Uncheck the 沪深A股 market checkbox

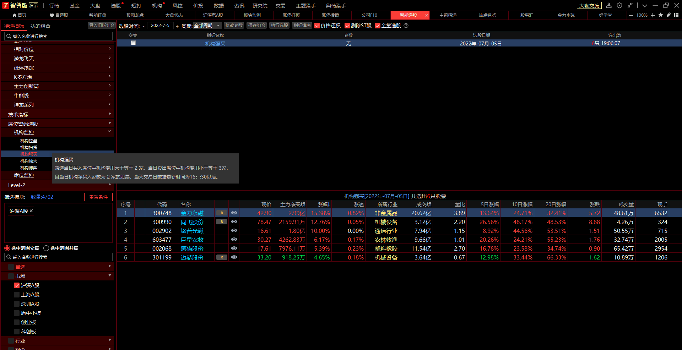coord(17,285)
